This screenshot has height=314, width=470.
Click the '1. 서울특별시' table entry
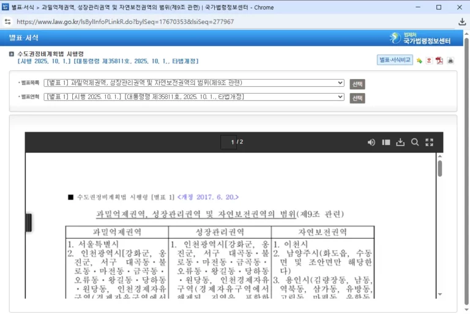(x=93, y=244)
